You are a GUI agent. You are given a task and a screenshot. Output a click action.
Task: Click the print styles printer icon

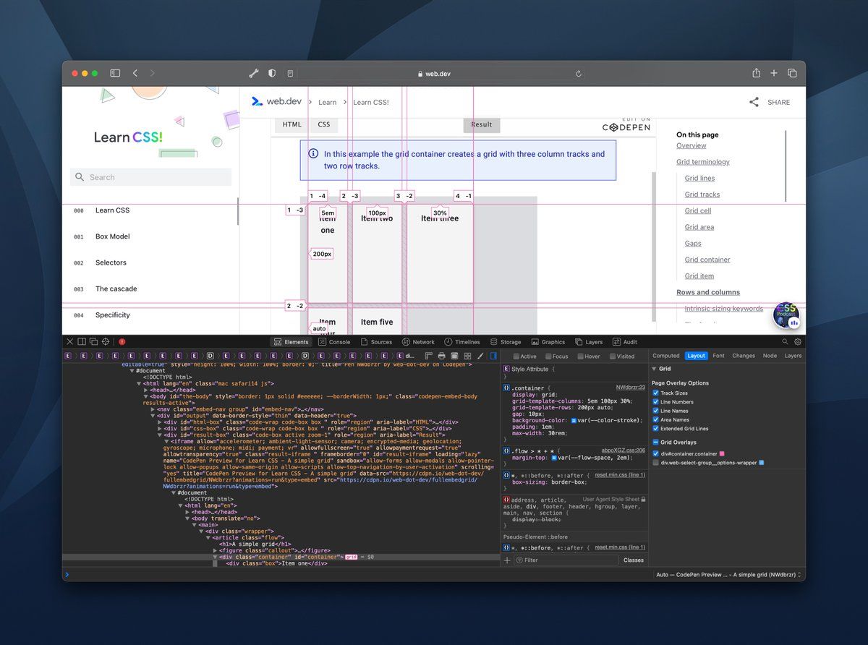[x=441, y=356]
